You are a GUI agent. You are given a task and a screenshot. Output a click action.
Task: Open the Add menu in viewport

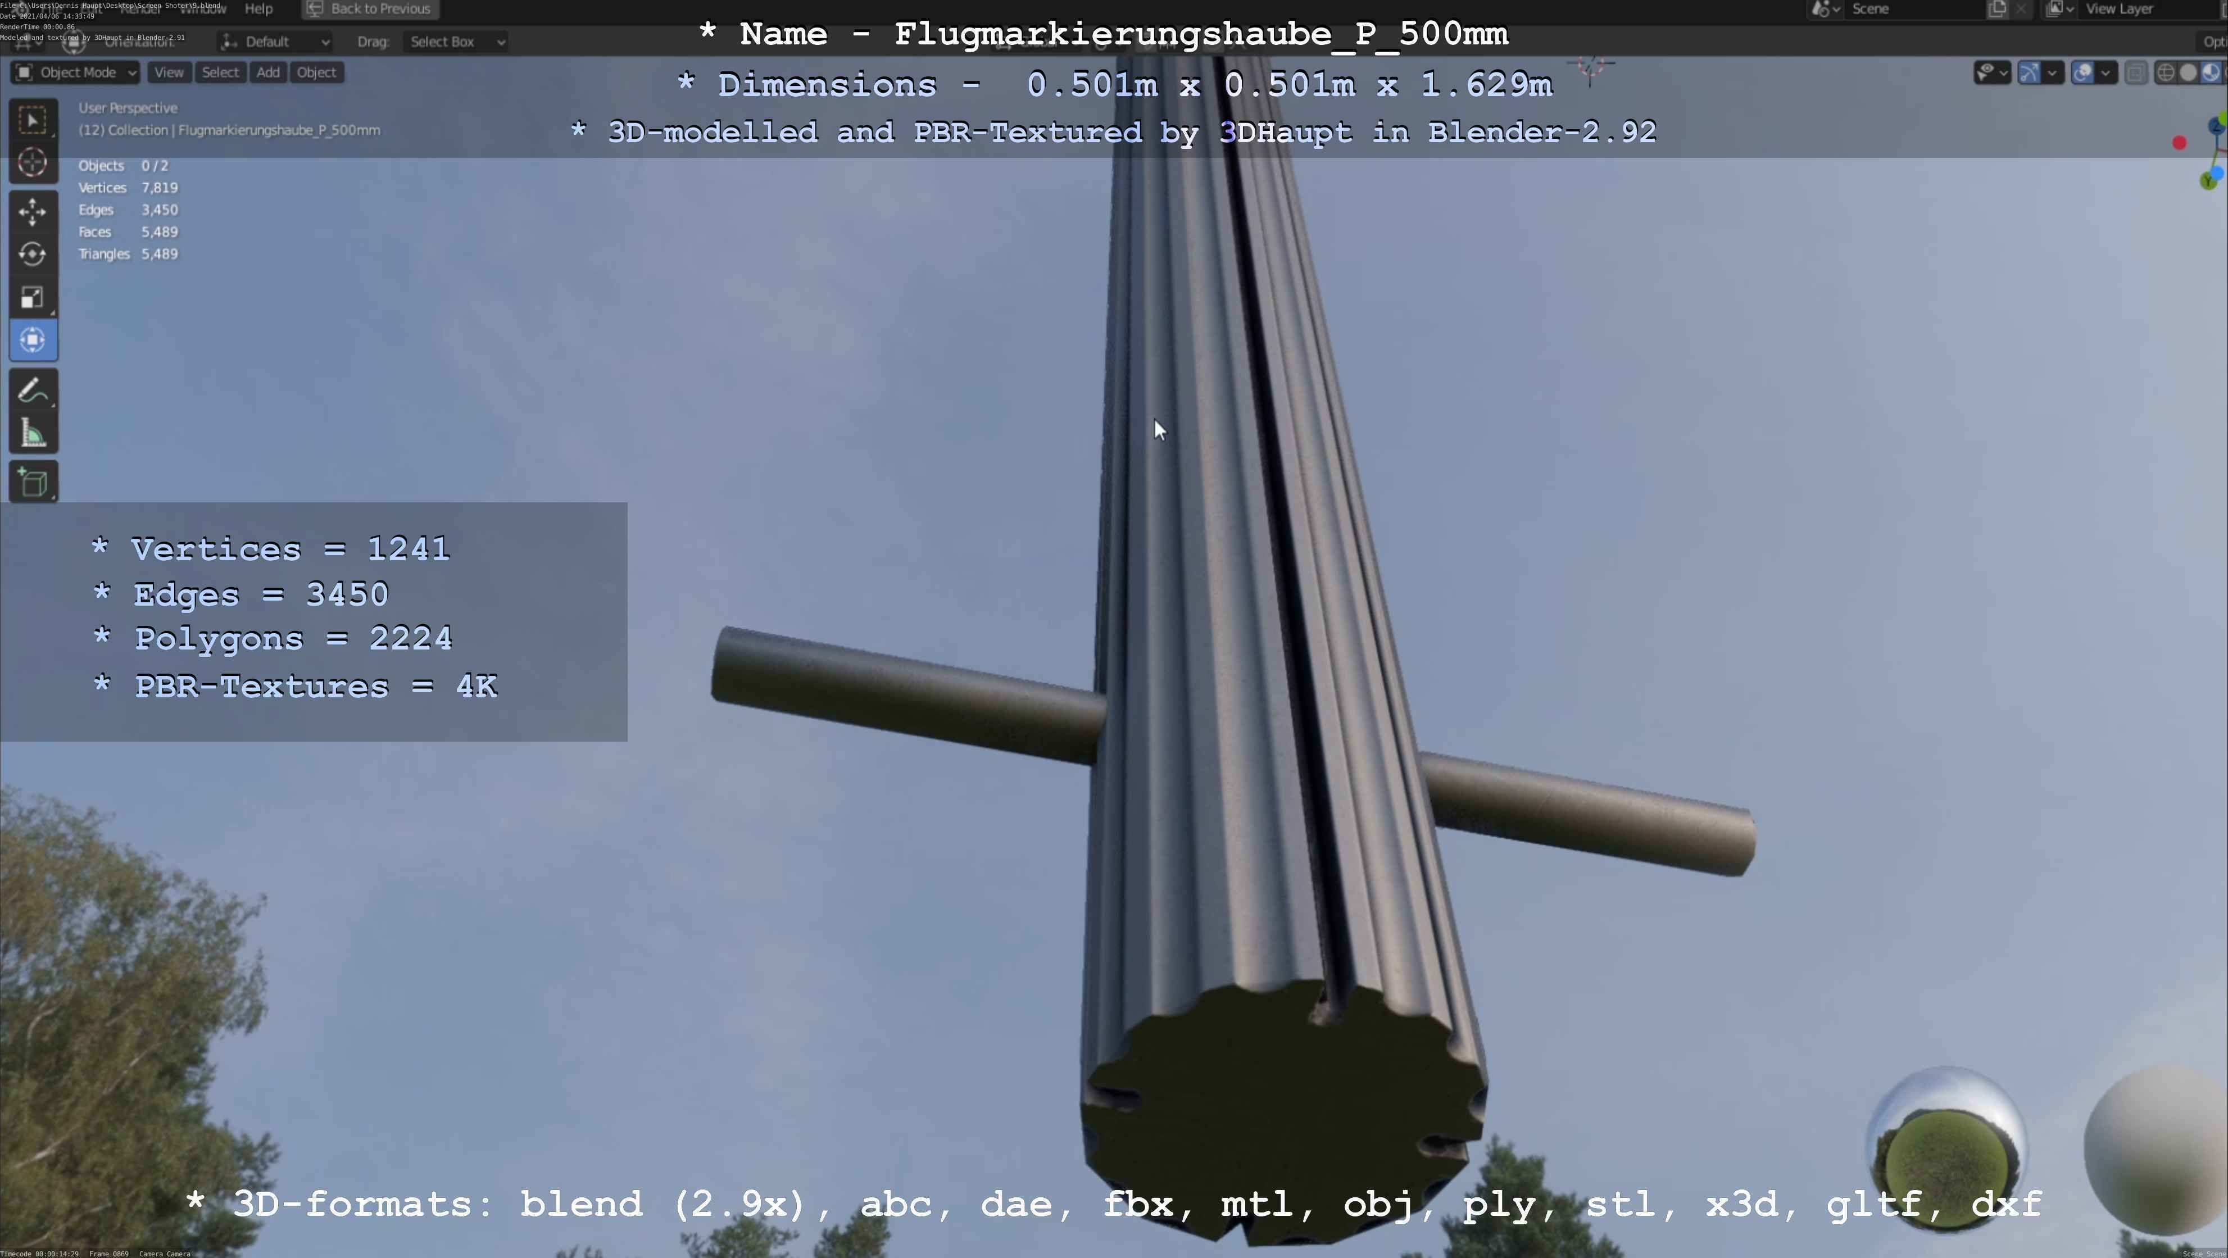point(268,72)
